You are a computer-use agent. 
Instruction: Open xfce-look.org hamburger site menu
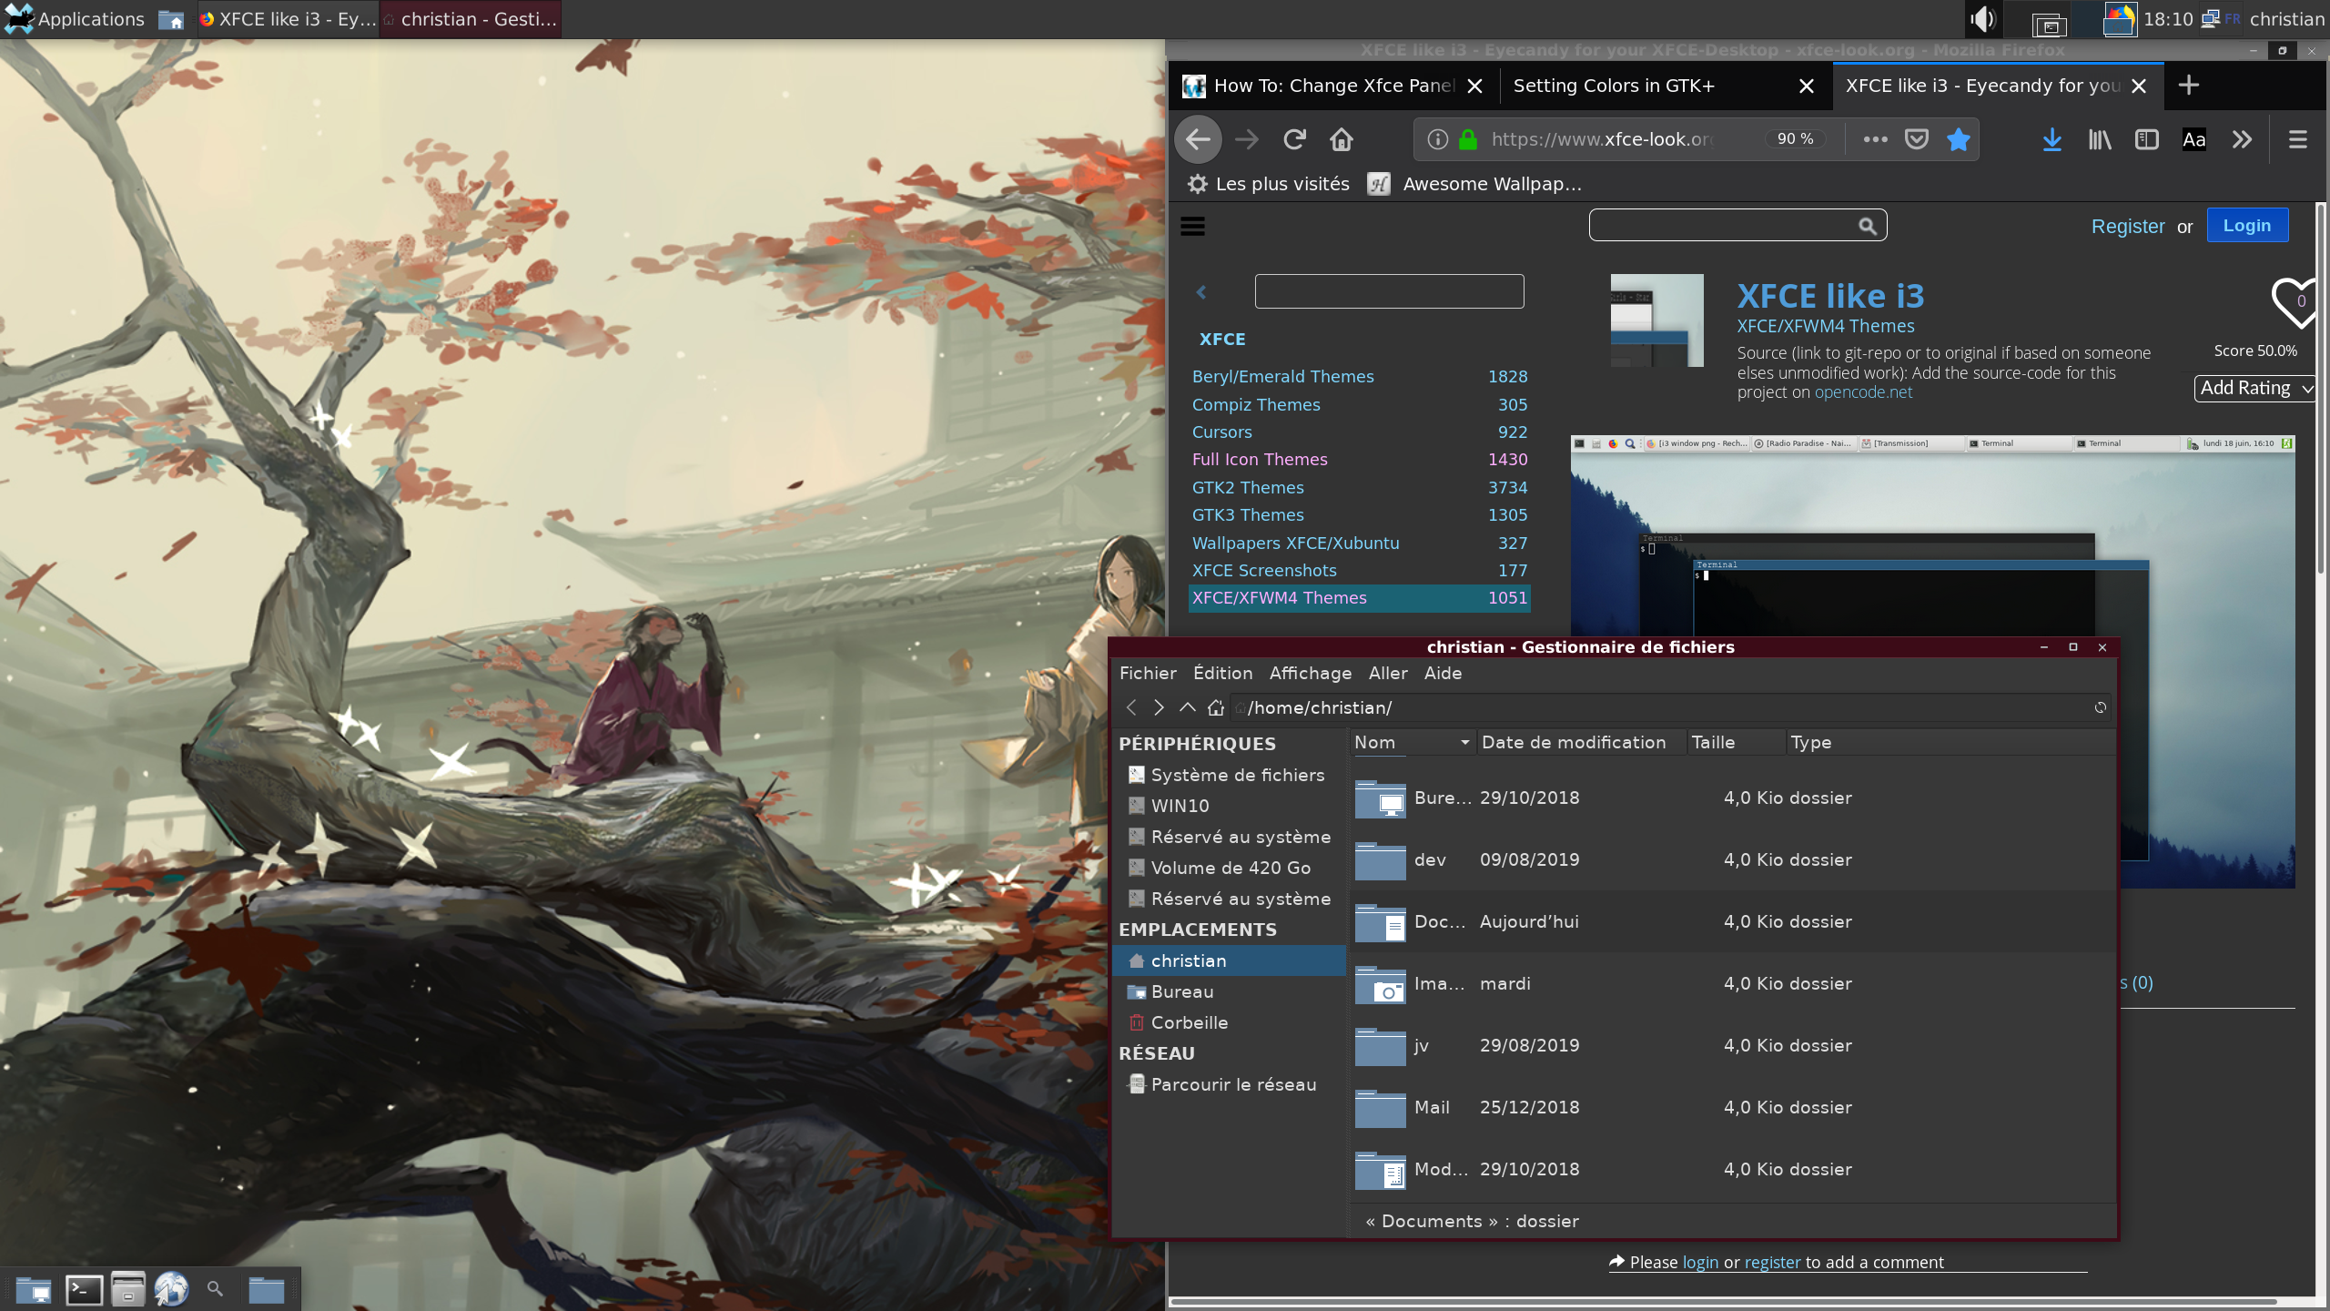1192,226
